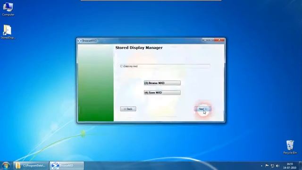Open the taskbar clock and date
Screen dimensions: 302x170
click(290, 166)
